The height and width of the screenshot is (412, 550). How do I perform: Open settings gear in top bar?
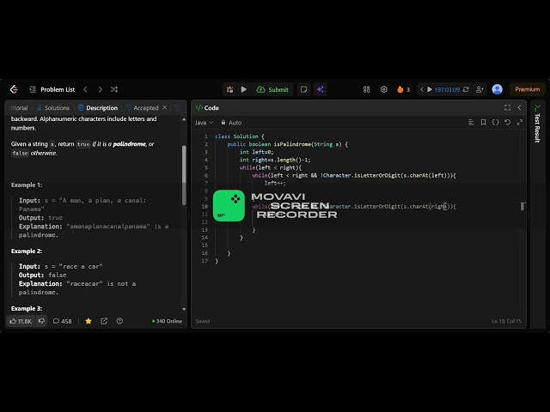tap(384, 89)
